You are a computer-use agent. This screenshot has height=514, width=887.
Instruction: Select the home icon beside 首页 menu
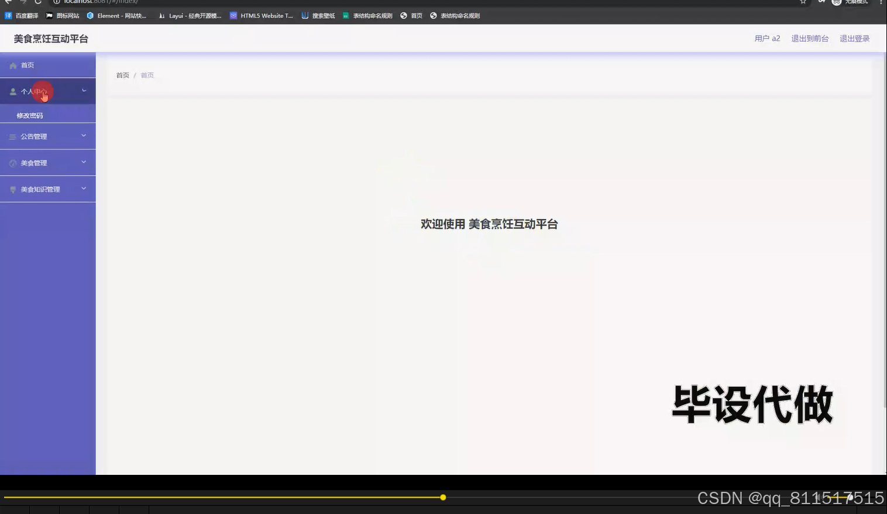(x=13, y=65)
